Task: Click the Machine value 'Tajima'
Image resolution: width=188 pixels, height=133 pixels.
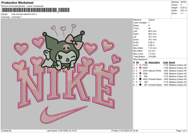Action: 151,20
